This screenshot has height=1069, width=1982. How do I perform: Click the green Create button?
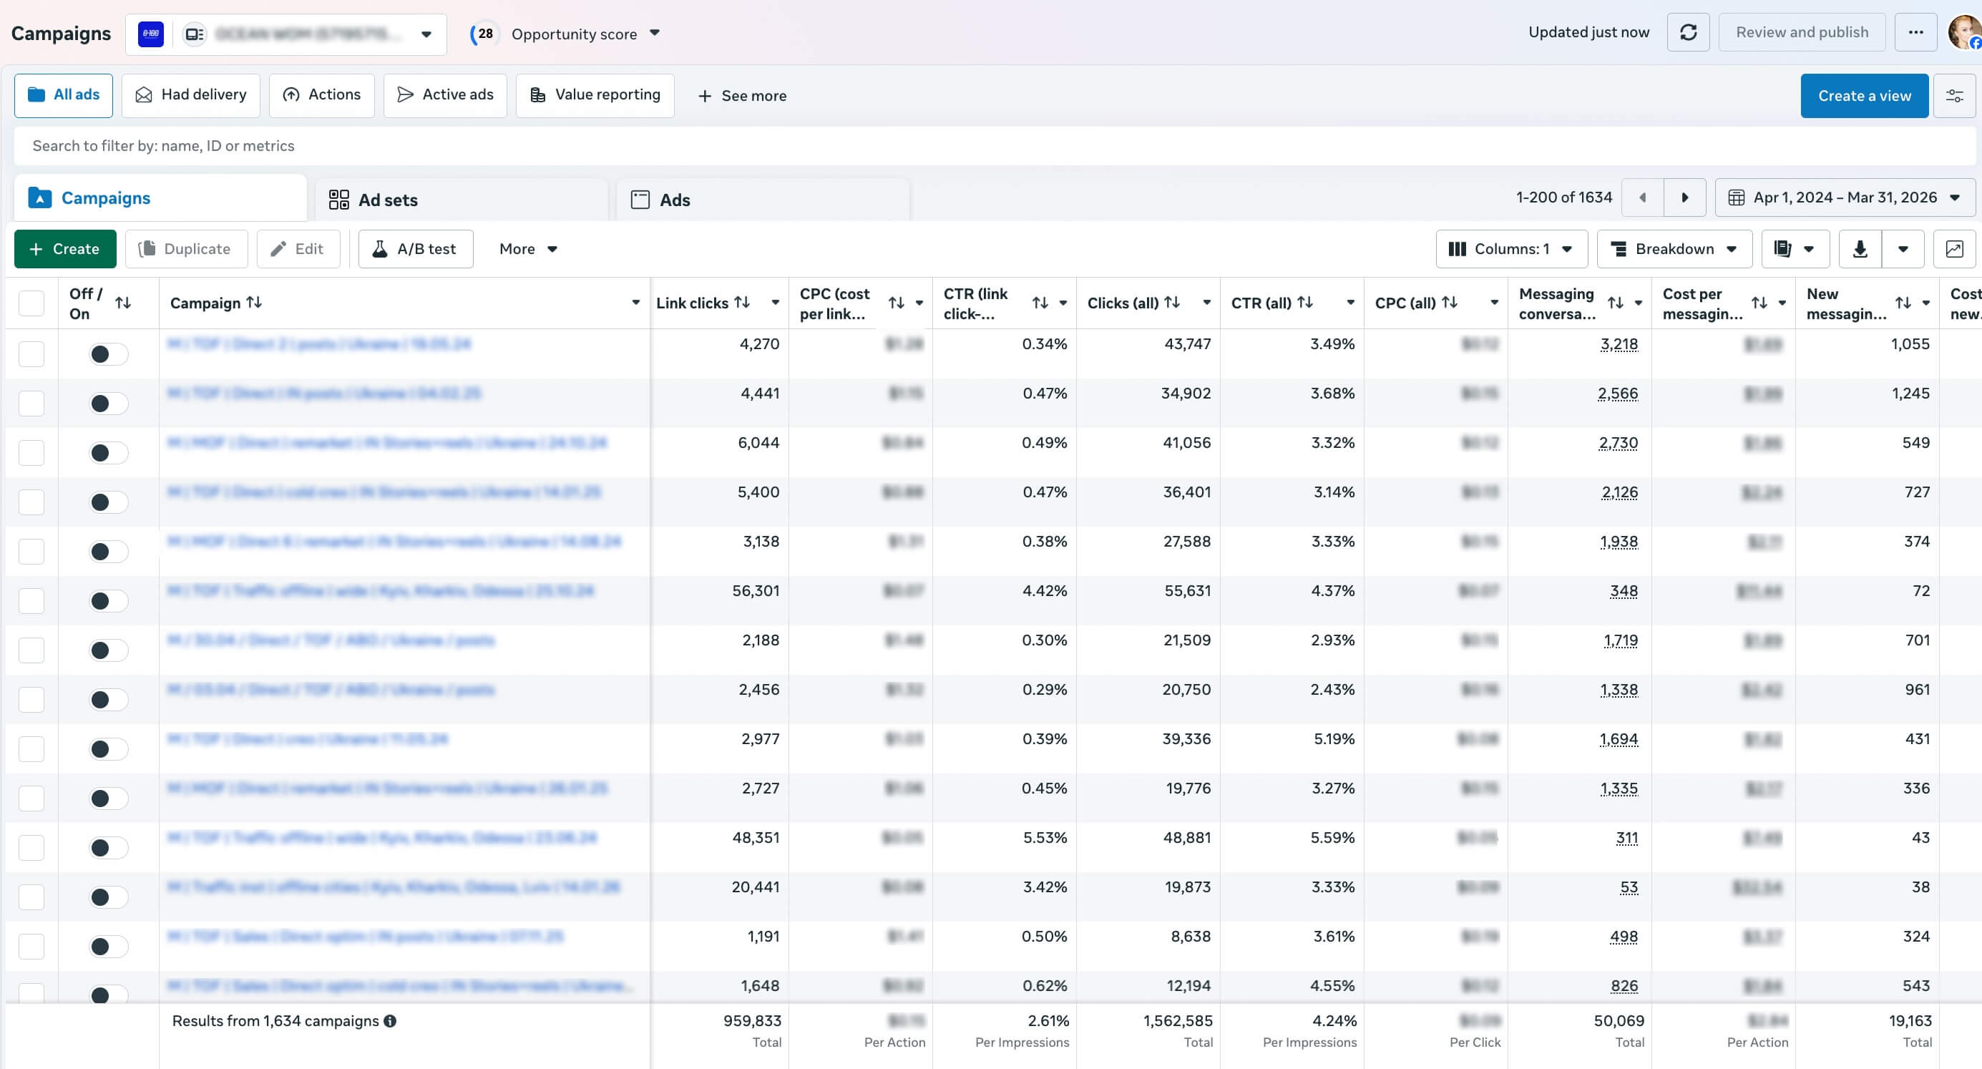(x=65, y=249)
